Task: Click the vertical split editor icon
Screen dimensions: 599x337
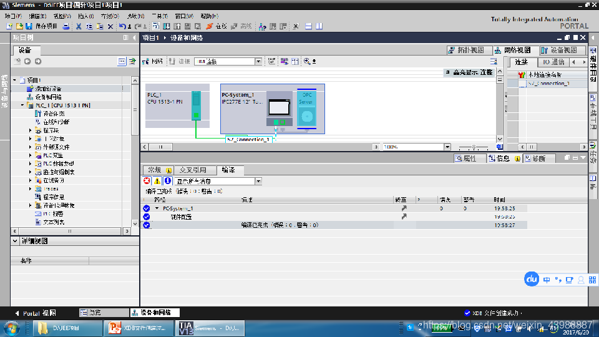Action: pos(319,26)
